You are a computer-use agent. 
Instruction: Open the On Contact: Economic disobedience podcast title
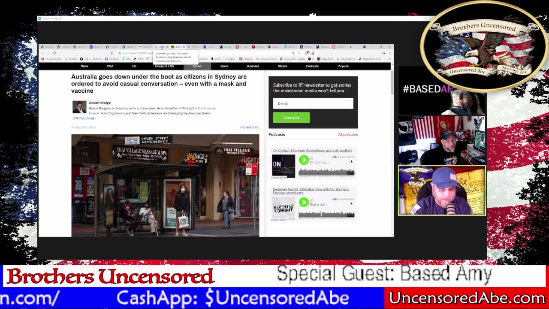(312, 151)
